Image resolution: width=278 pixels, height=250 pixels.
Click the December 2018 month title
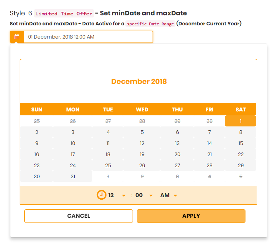pos(139,81)
